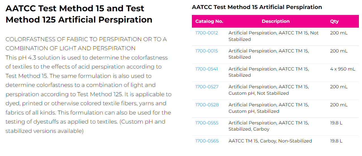Click the 1700-0541 catalog link

click(x=207, y=69)
